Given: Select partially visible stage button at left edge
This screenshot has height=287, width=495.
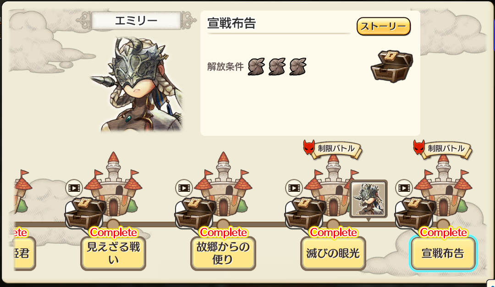Looking at the screenshot, I should (24, 253).
